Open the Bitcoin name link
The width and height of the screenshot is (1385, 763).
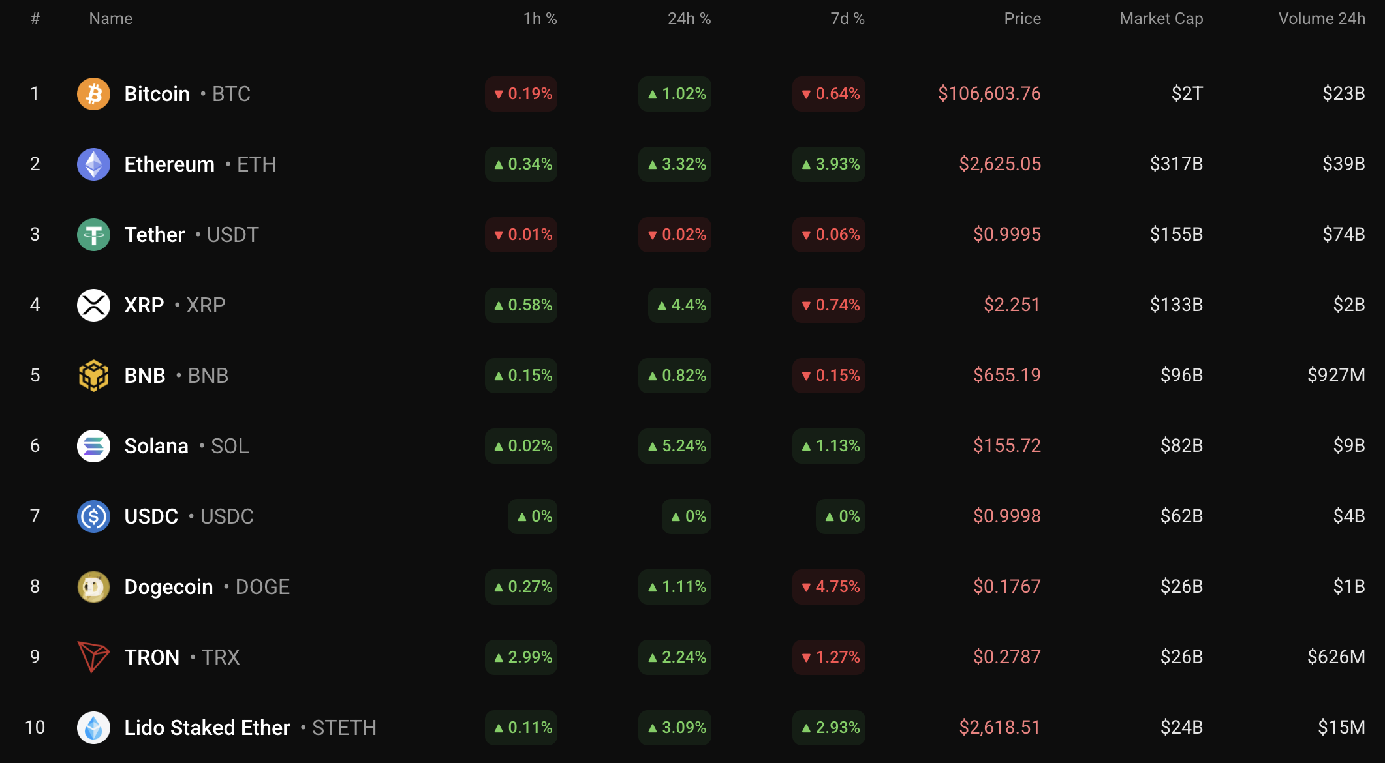point(157,94)
